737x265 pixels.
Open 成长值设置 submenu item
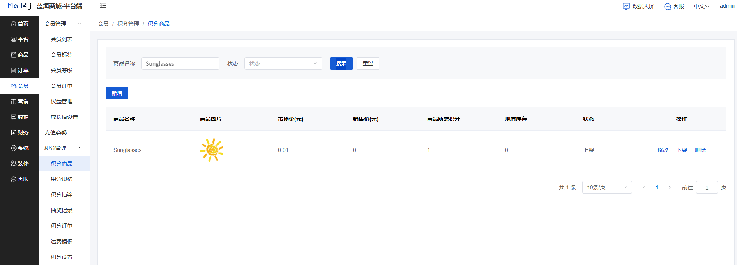[x=64, y=117]
